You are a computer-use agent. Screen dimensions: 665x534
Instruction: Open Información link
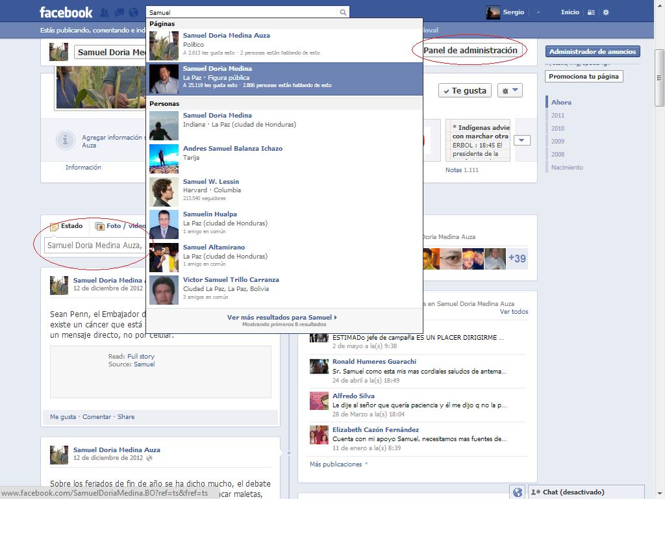pos(83,168)
